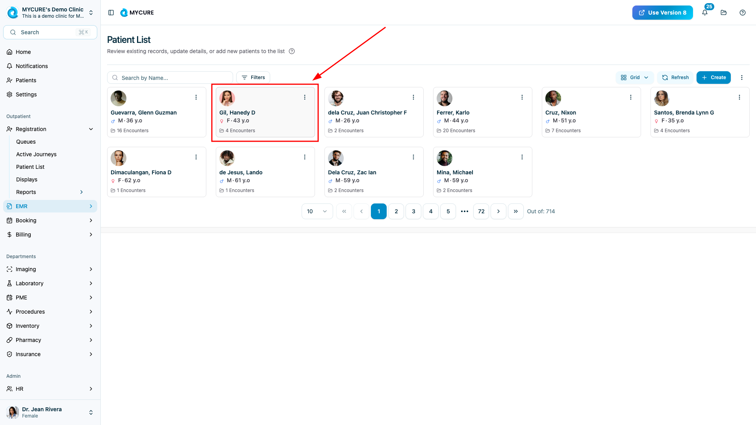Open the notifications bell icon
Screen dimensions: 756x425
click(705, 13)
